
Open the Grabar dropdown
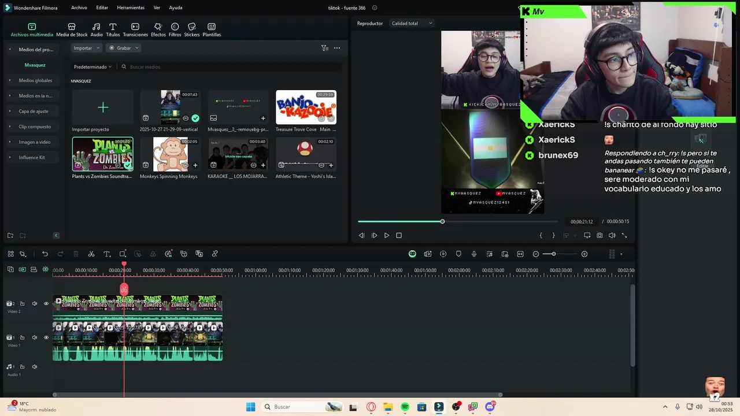[124, 48]
